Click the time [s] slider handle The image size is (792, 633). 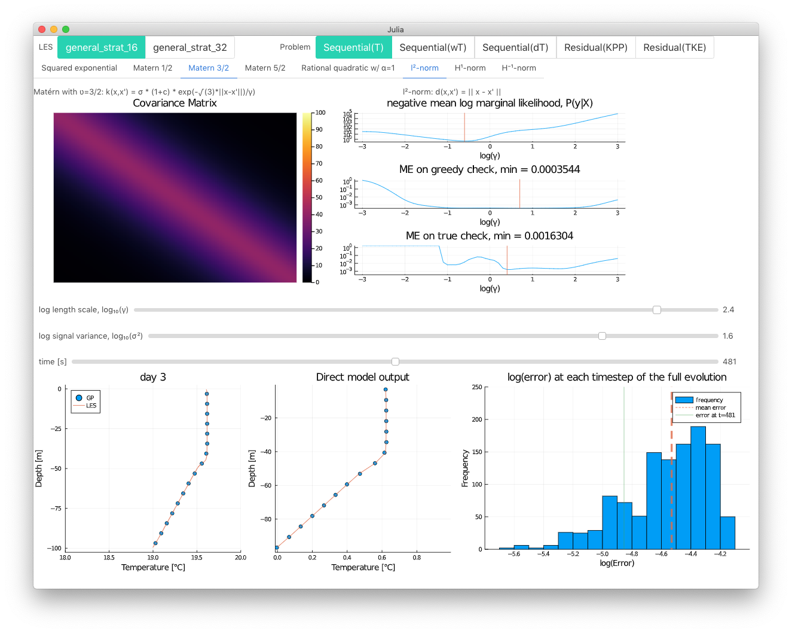point(395,362)
